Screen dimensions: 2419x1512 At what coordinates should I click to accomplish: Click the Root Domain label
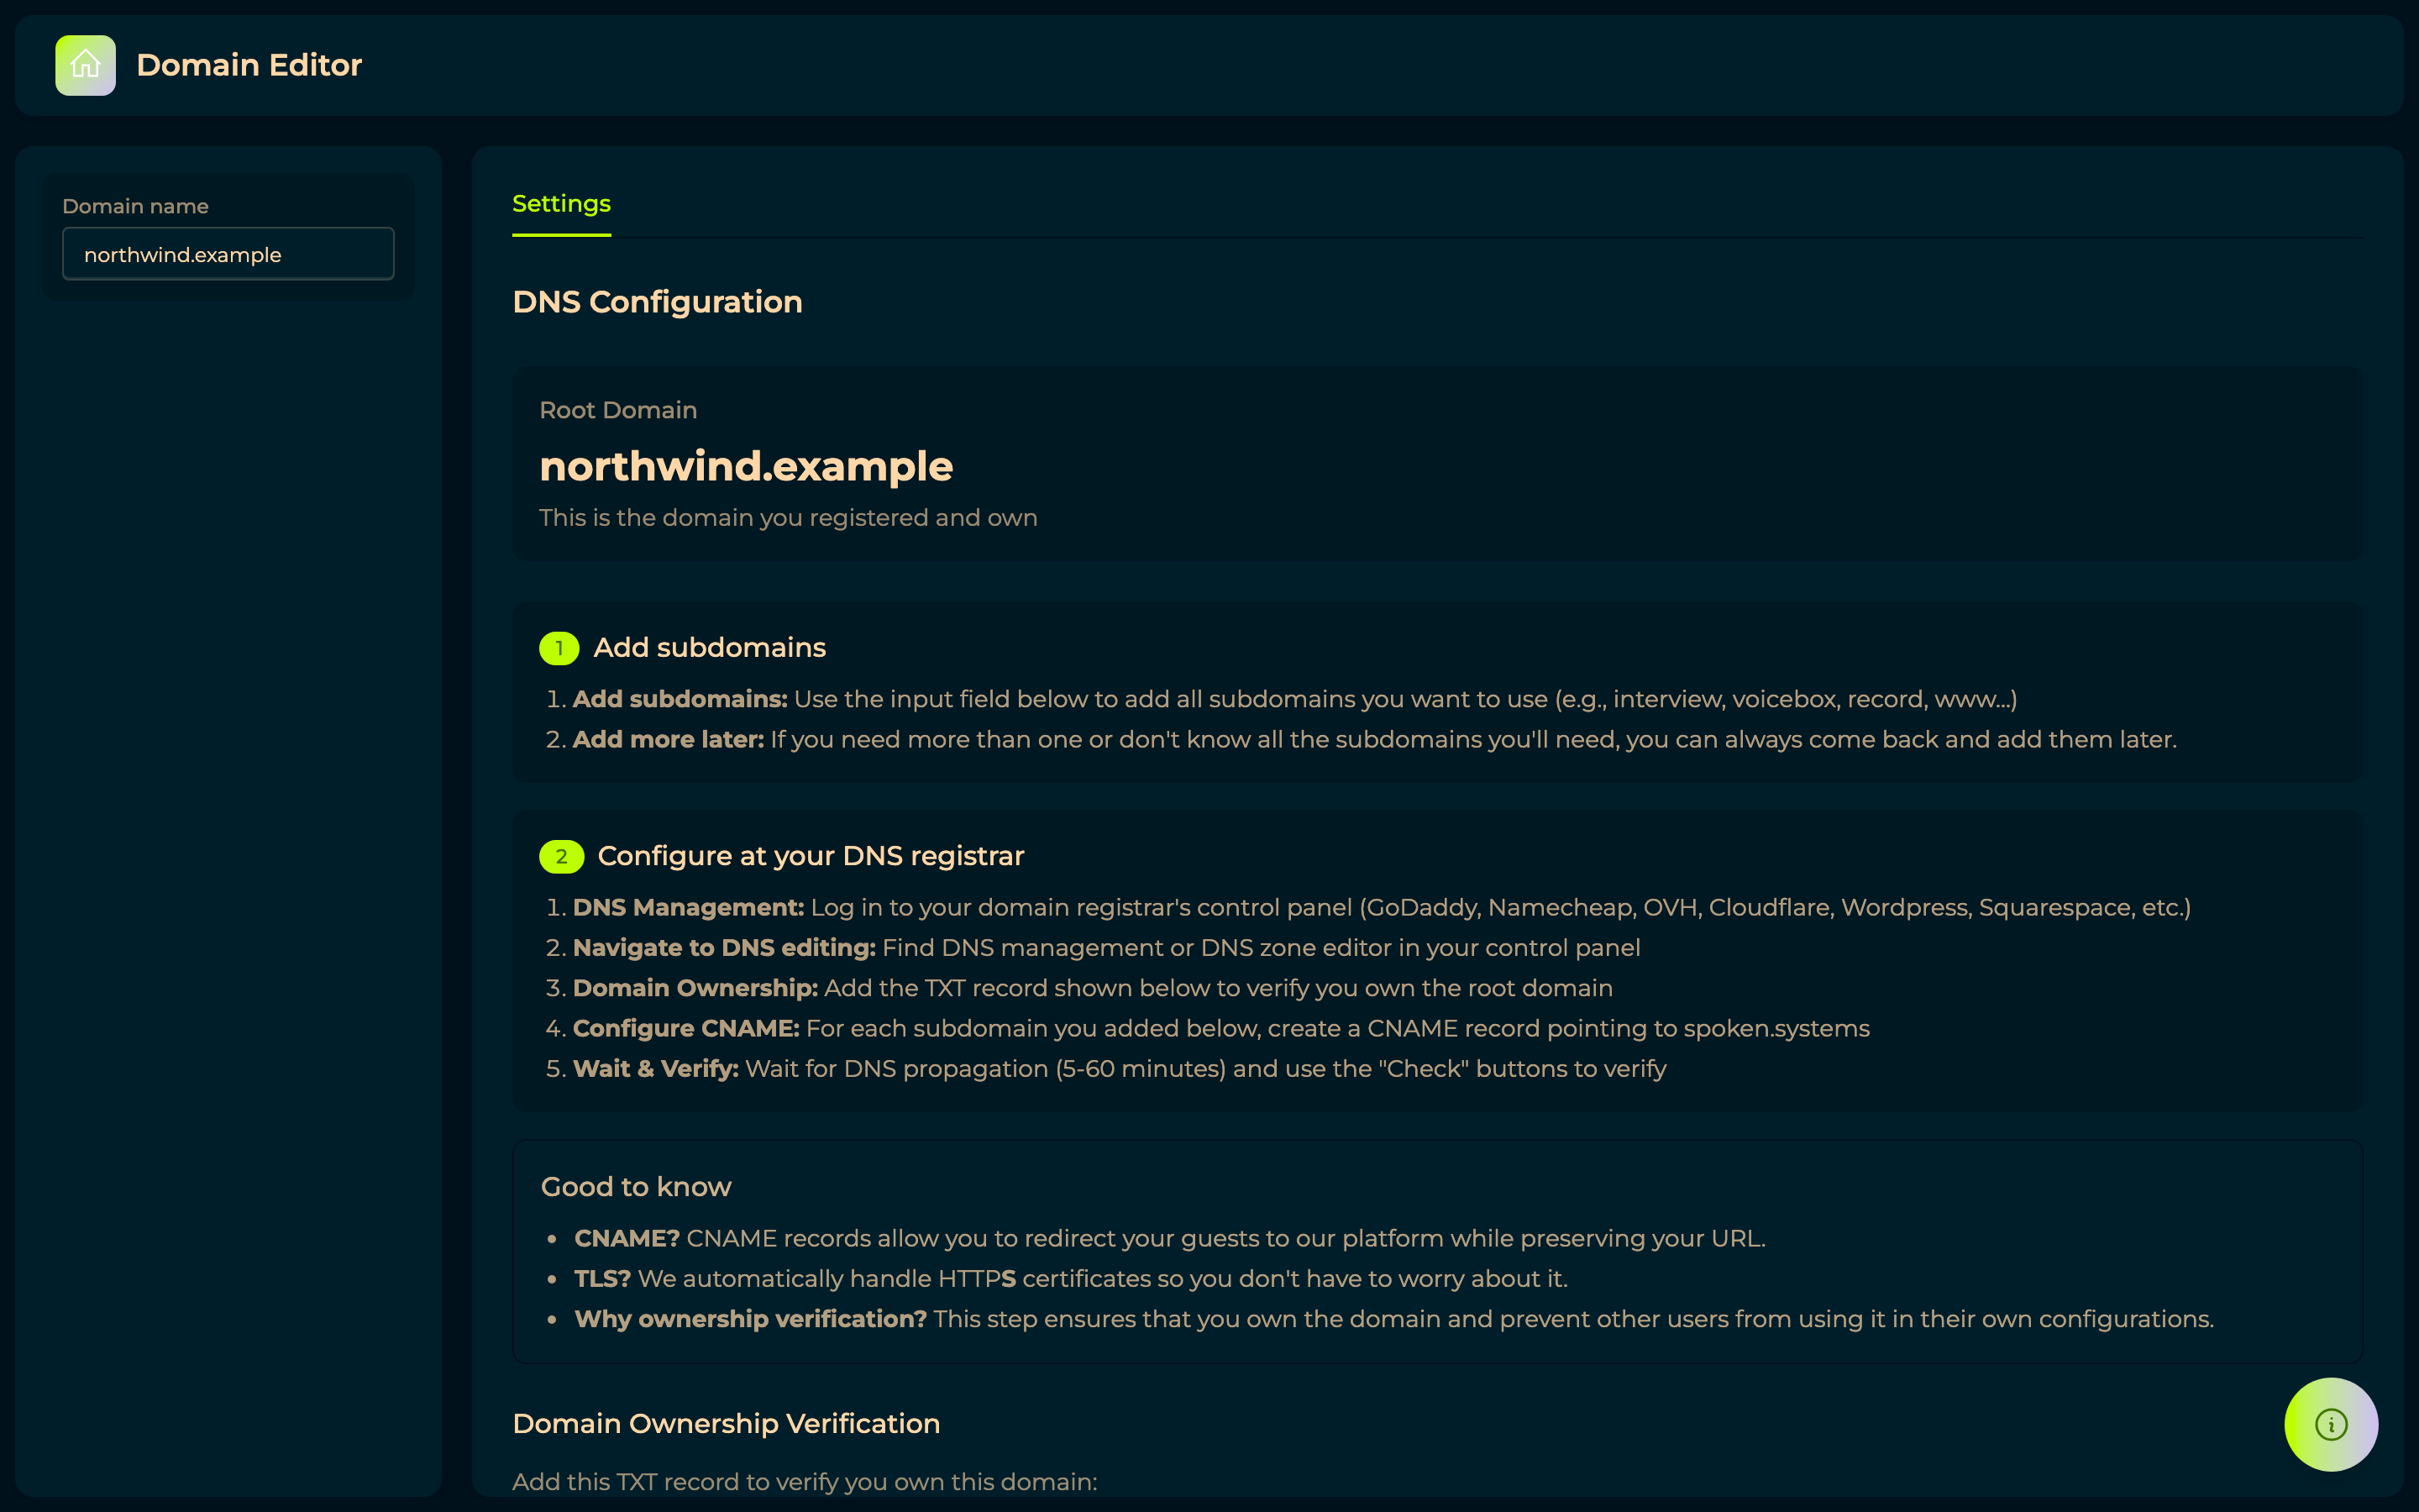click(617, 410)
